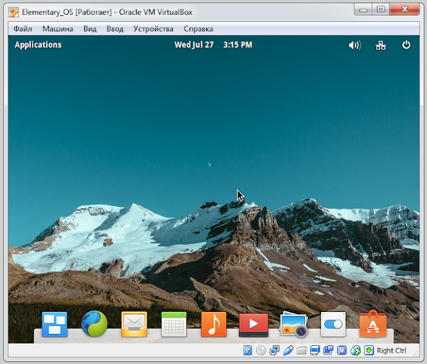Close the Elementary_OS VirtualBox window
This screenshot has width=427, height=364.
(404, 9)
